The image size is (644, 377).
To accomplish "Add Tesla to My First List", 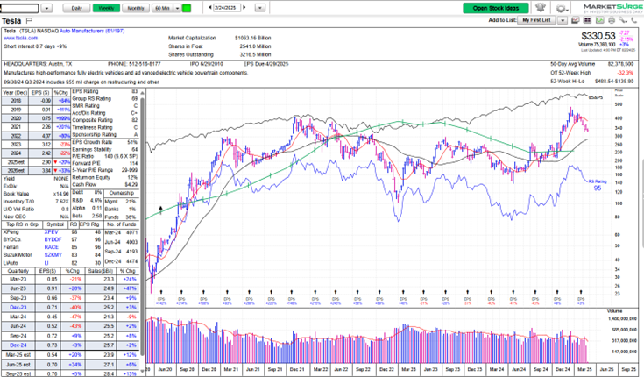I will [x=536, y=20].
